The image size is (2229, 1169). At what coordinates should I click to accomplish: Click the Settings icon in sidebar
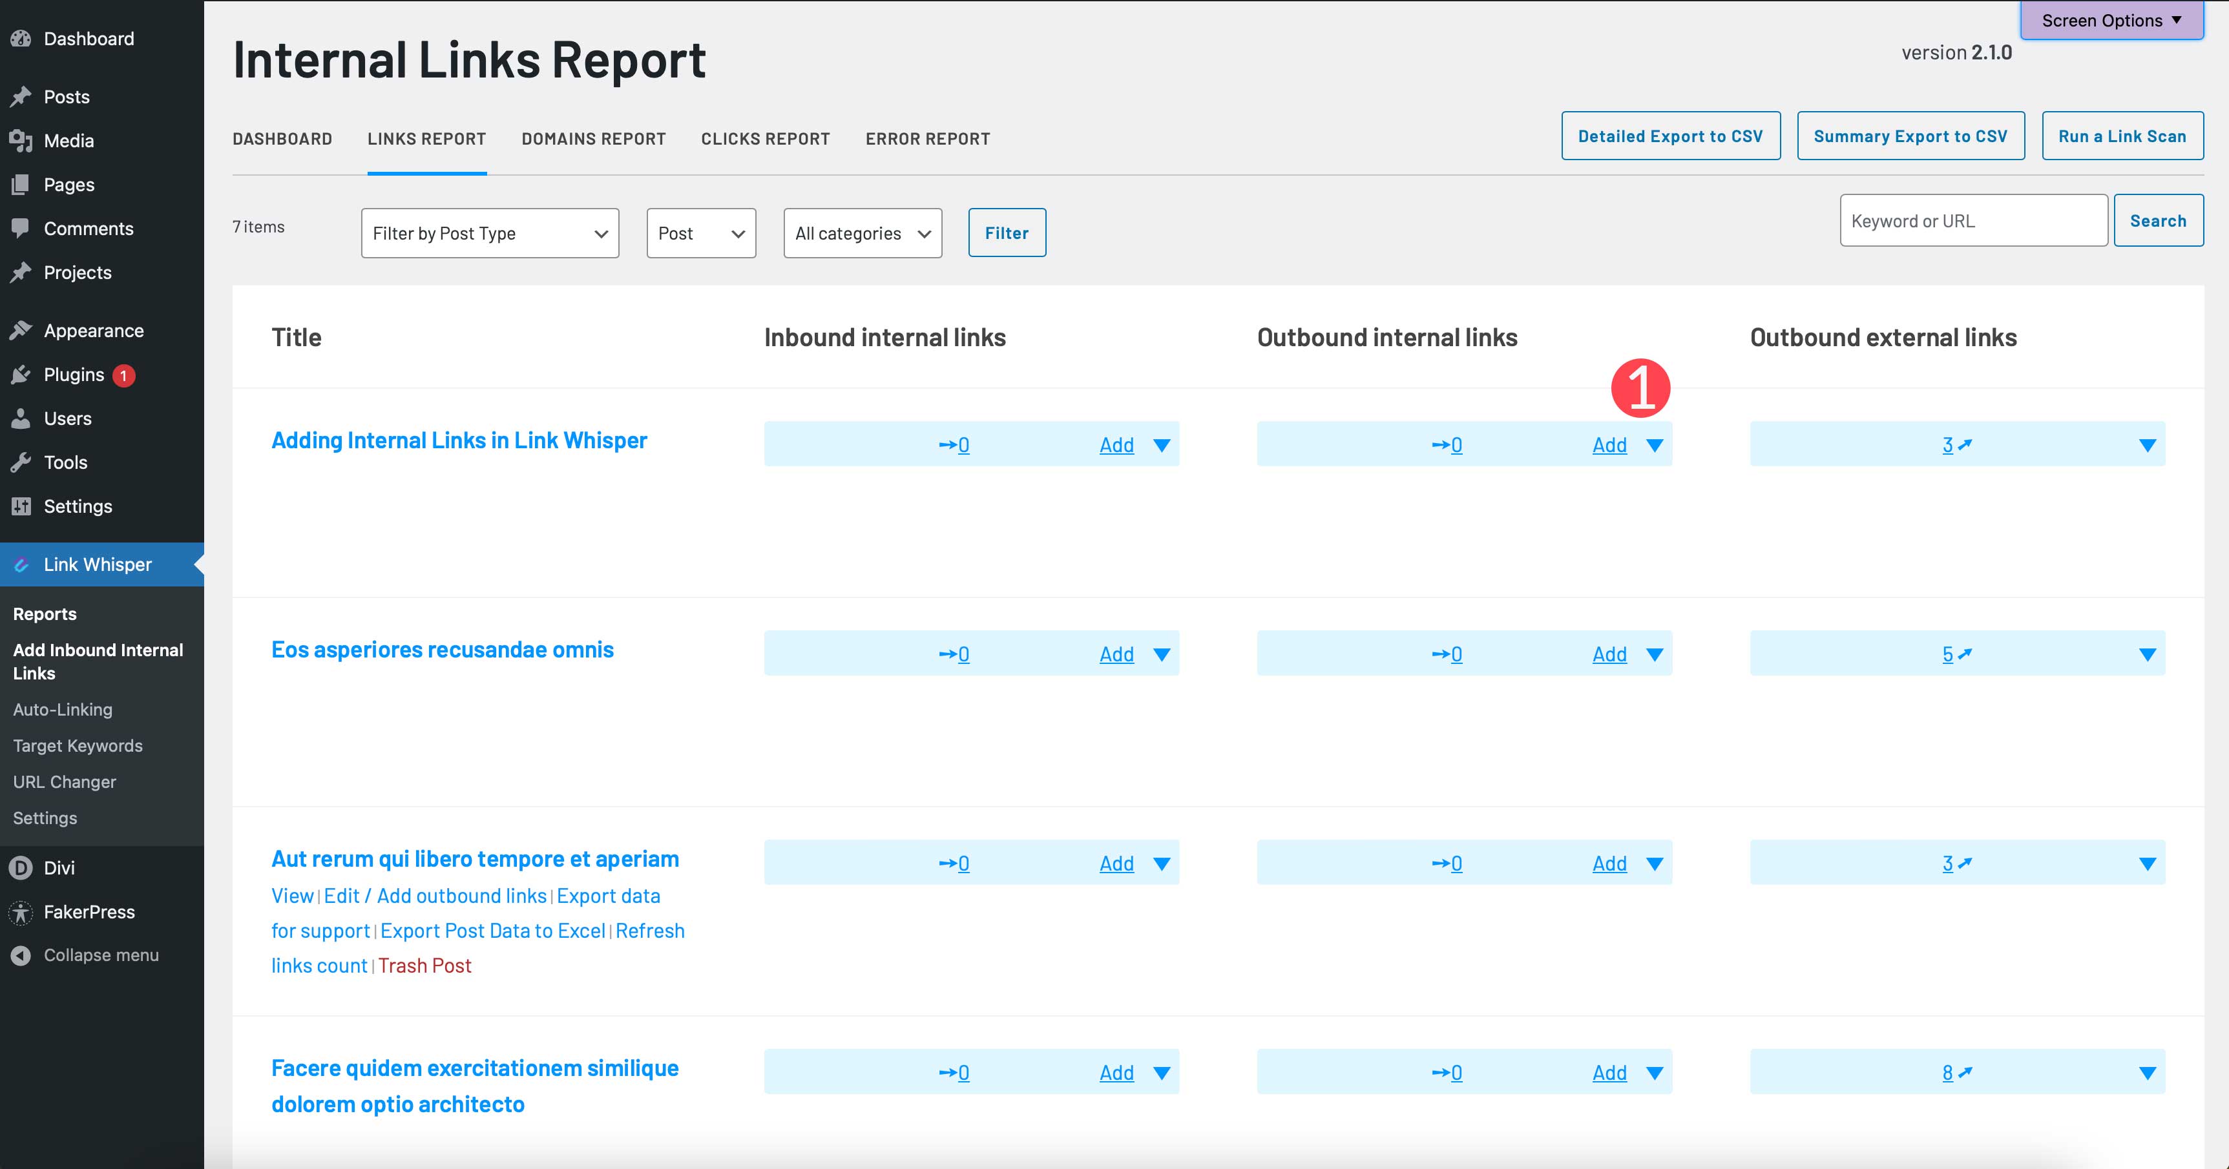[x=21, y=506]
